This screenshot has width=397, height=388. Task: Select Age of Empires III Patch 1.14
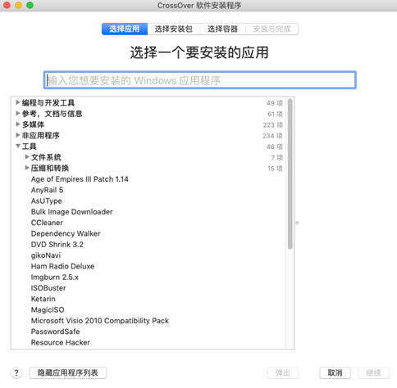pyautogui.click(x=80, y=179)
